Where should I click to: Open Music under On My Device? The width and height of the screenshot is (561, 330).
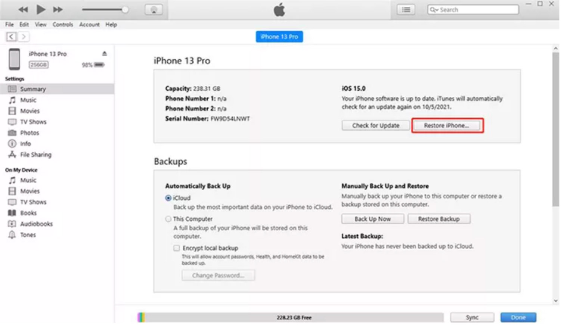click(28, 180)
